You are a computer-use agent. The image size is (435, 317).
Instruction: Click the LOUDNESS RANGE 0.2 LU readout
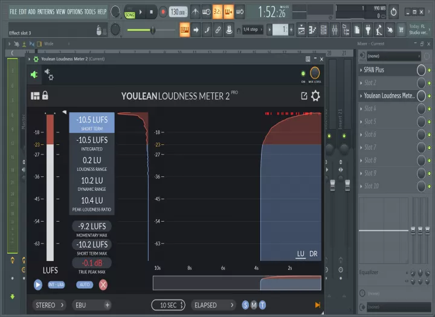(92, 163)
